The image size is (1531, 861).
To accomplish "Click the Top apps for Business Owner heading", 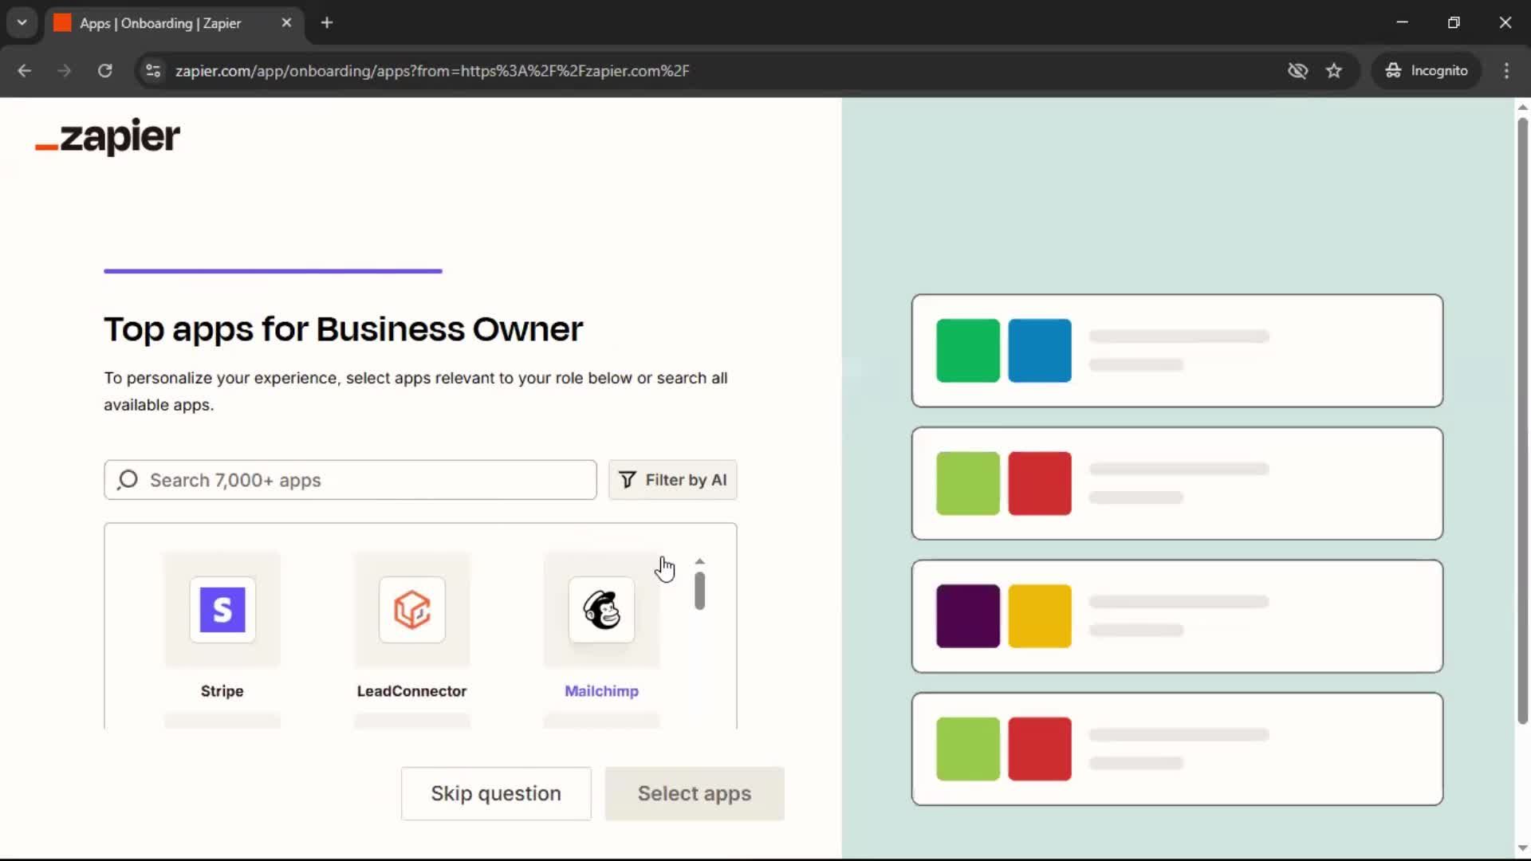I will pos(343,329).
